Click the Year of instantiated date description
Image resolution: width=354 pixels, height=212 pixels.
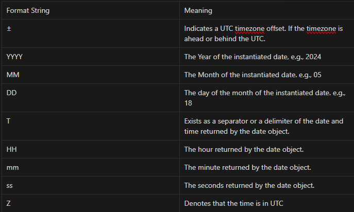coord(251,57)
